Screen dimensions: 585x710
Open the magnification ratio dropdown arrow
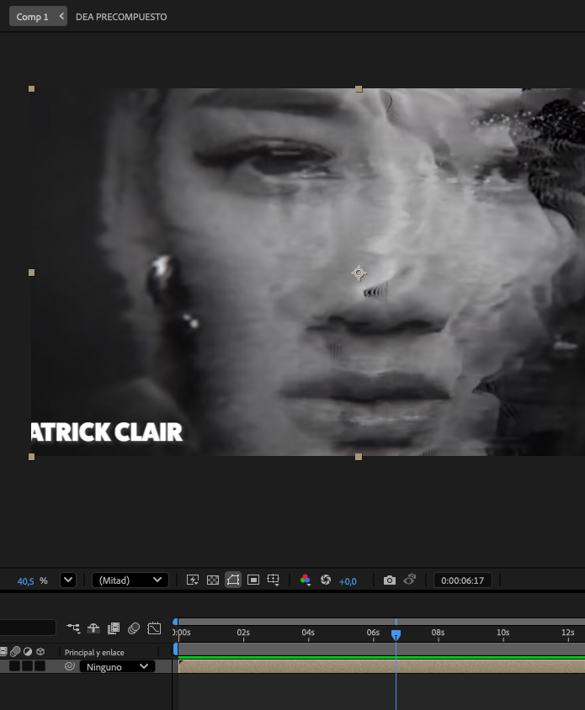(x=68, y=580)
